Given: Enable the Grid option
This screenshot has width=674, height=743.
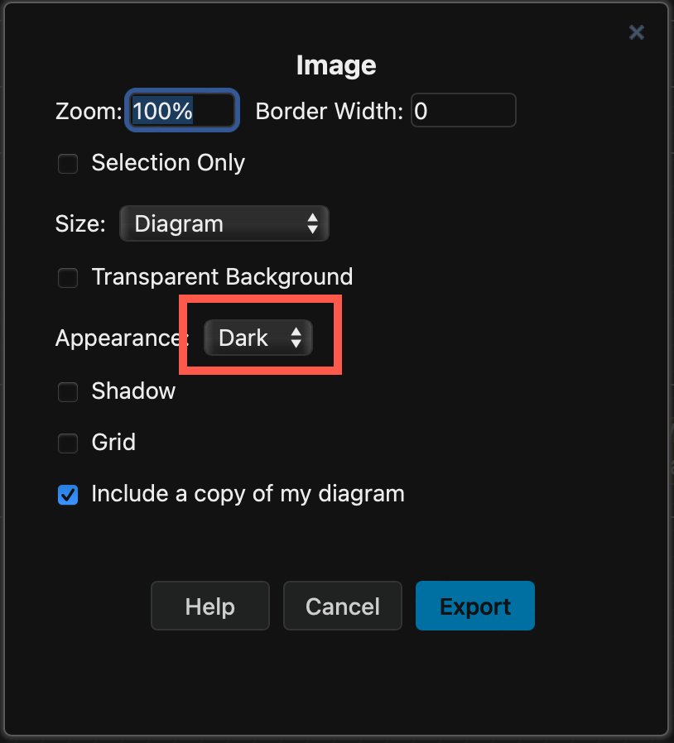Looking at the screenshot, I should pos(67,443).
